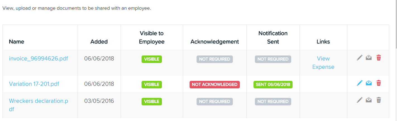Open Variation 17-201.pdf document link

[x=34, y=84]
